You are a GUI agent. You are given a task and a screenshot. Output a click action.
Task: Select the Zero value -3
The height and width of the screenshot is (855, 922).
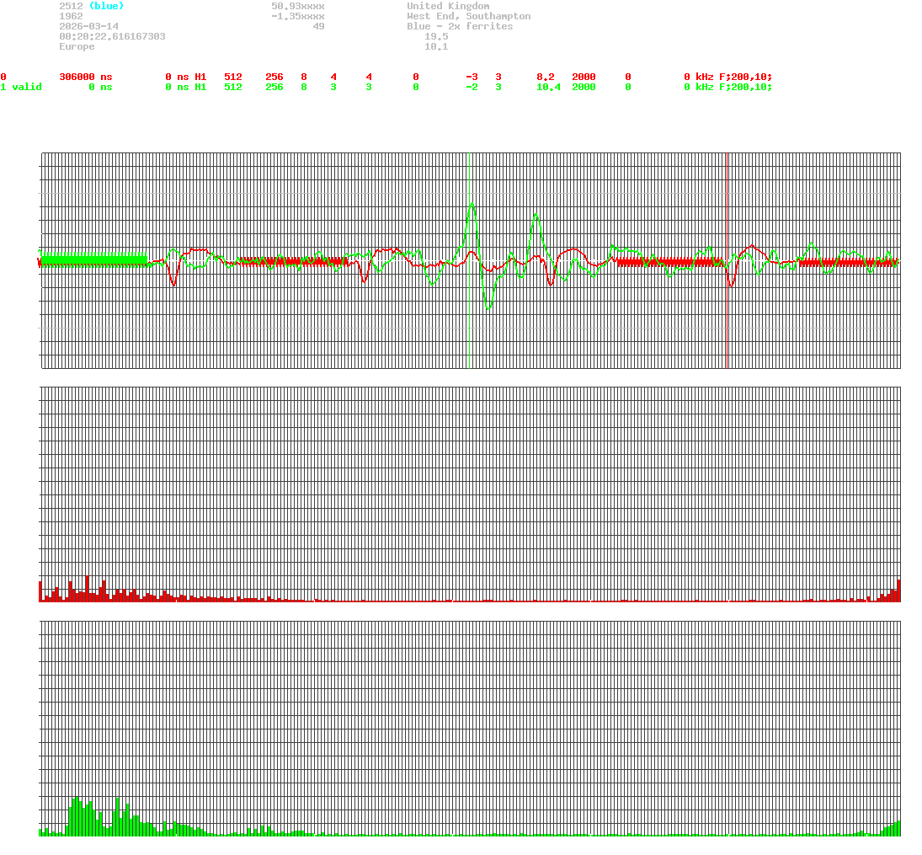(472, 77)
